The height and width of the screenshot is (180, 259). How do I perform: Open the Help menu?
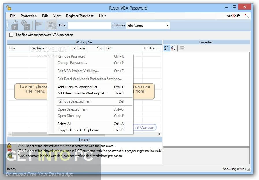(x=103, y=16)
